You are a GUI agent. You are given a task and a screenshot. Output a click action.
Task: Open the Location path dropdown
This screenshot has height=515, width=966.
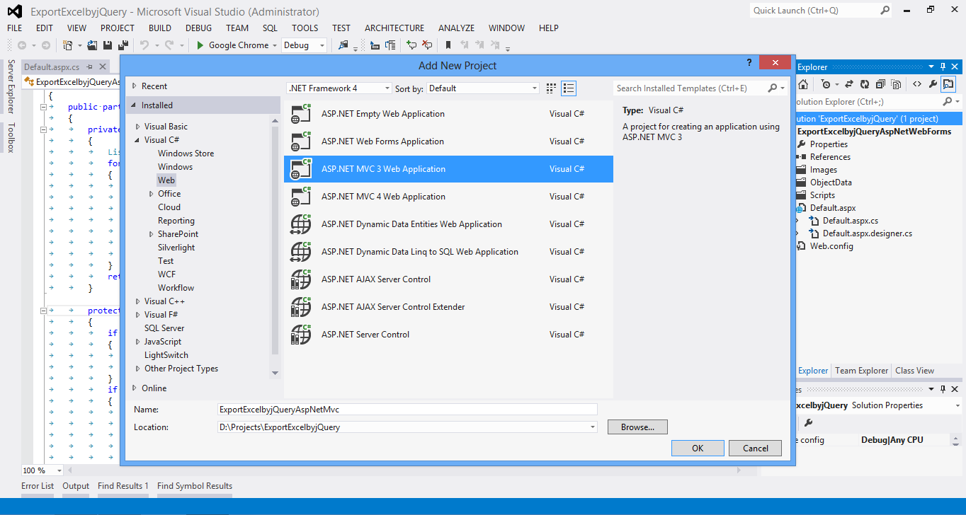pyautogui.click(x=592, y=427)
